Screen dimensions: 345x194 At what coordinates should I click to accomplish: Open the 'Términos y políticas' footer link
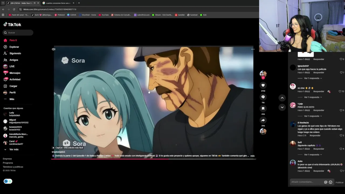[13, 167]
